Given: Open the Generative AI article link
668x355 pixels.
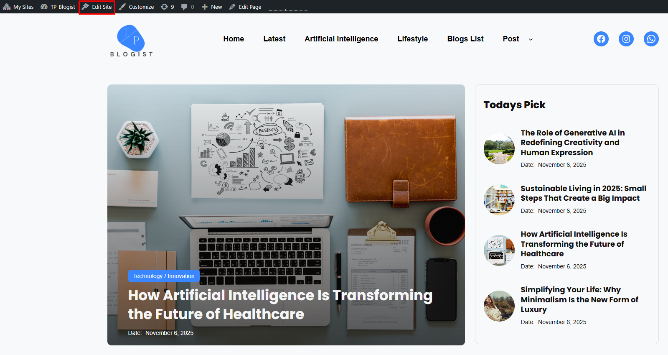Looking at the screenshot, I should point(572,143).
